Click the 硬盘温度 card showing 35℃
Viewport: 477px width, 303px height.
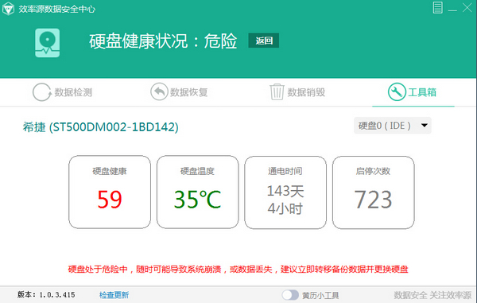pos(197,192)
